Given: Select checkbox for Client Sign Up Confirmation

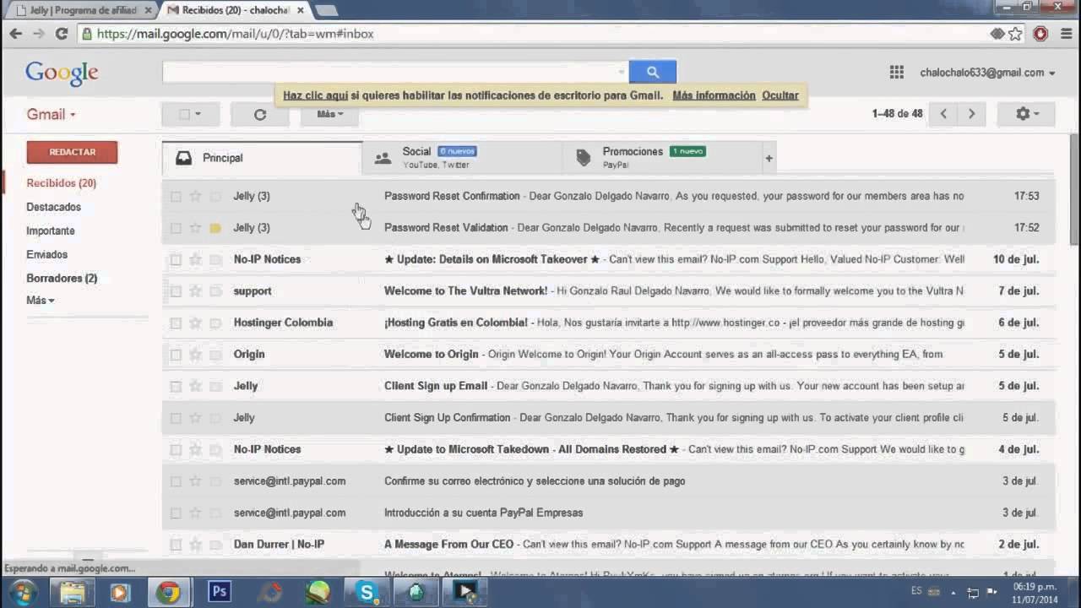Looking at the screenshot, I should pyautogui.click(x=176, y=418).
